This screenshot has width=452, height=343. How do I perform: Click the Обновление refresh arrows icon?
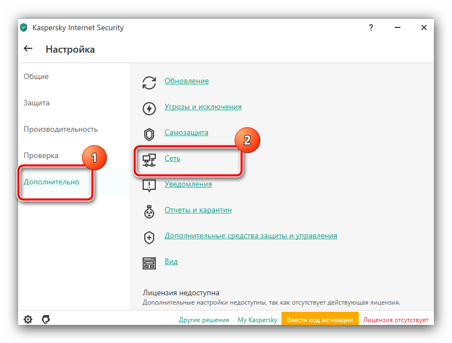pos(149,83)
